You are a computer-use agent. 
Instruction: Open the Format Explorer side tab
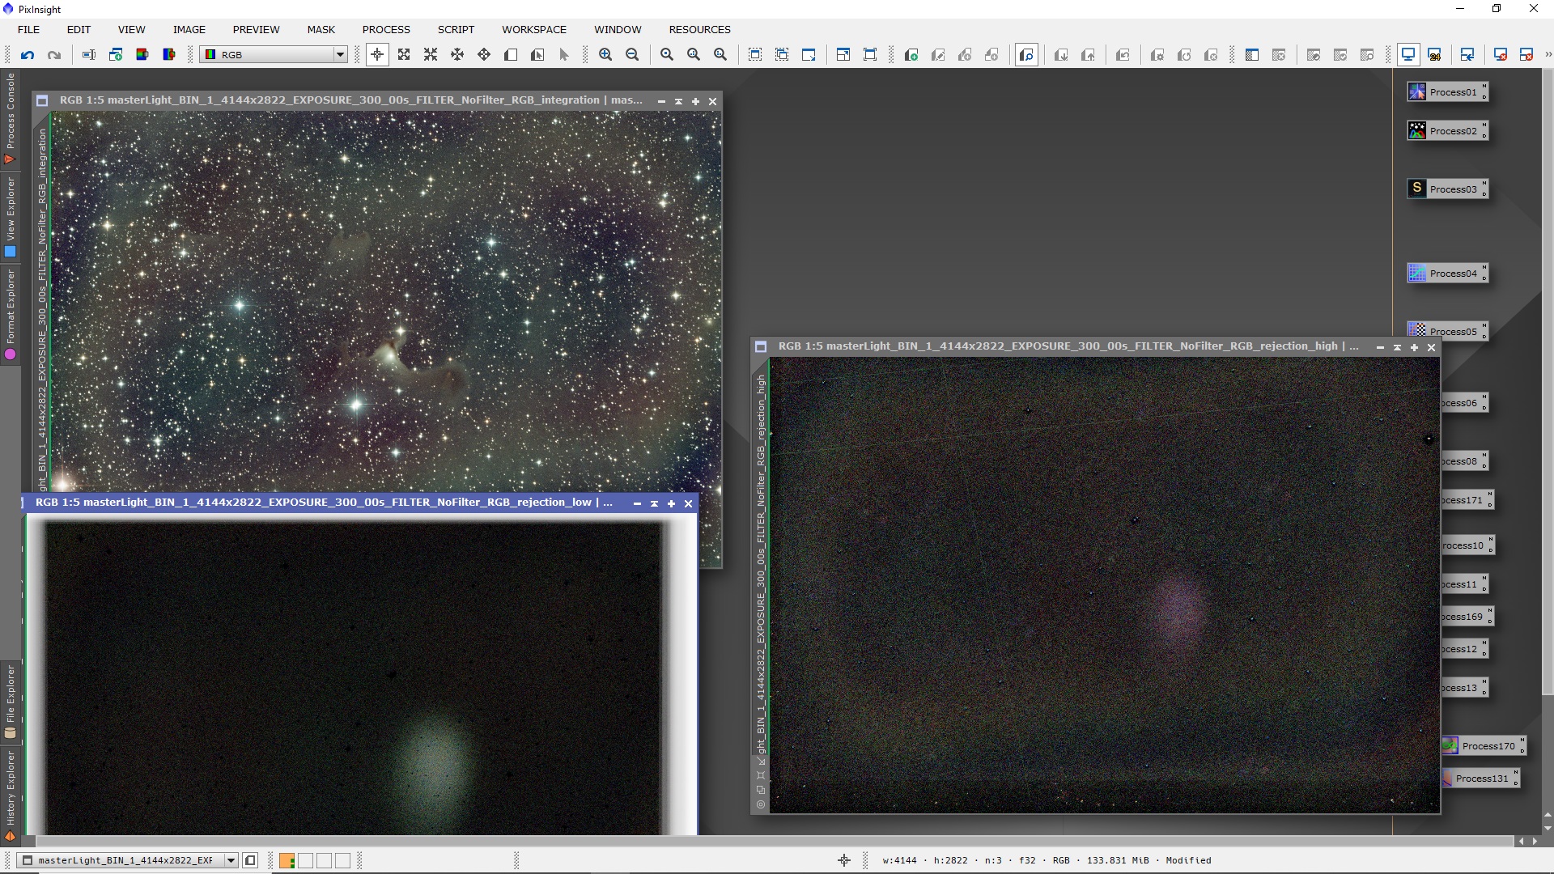click(11, 315)
